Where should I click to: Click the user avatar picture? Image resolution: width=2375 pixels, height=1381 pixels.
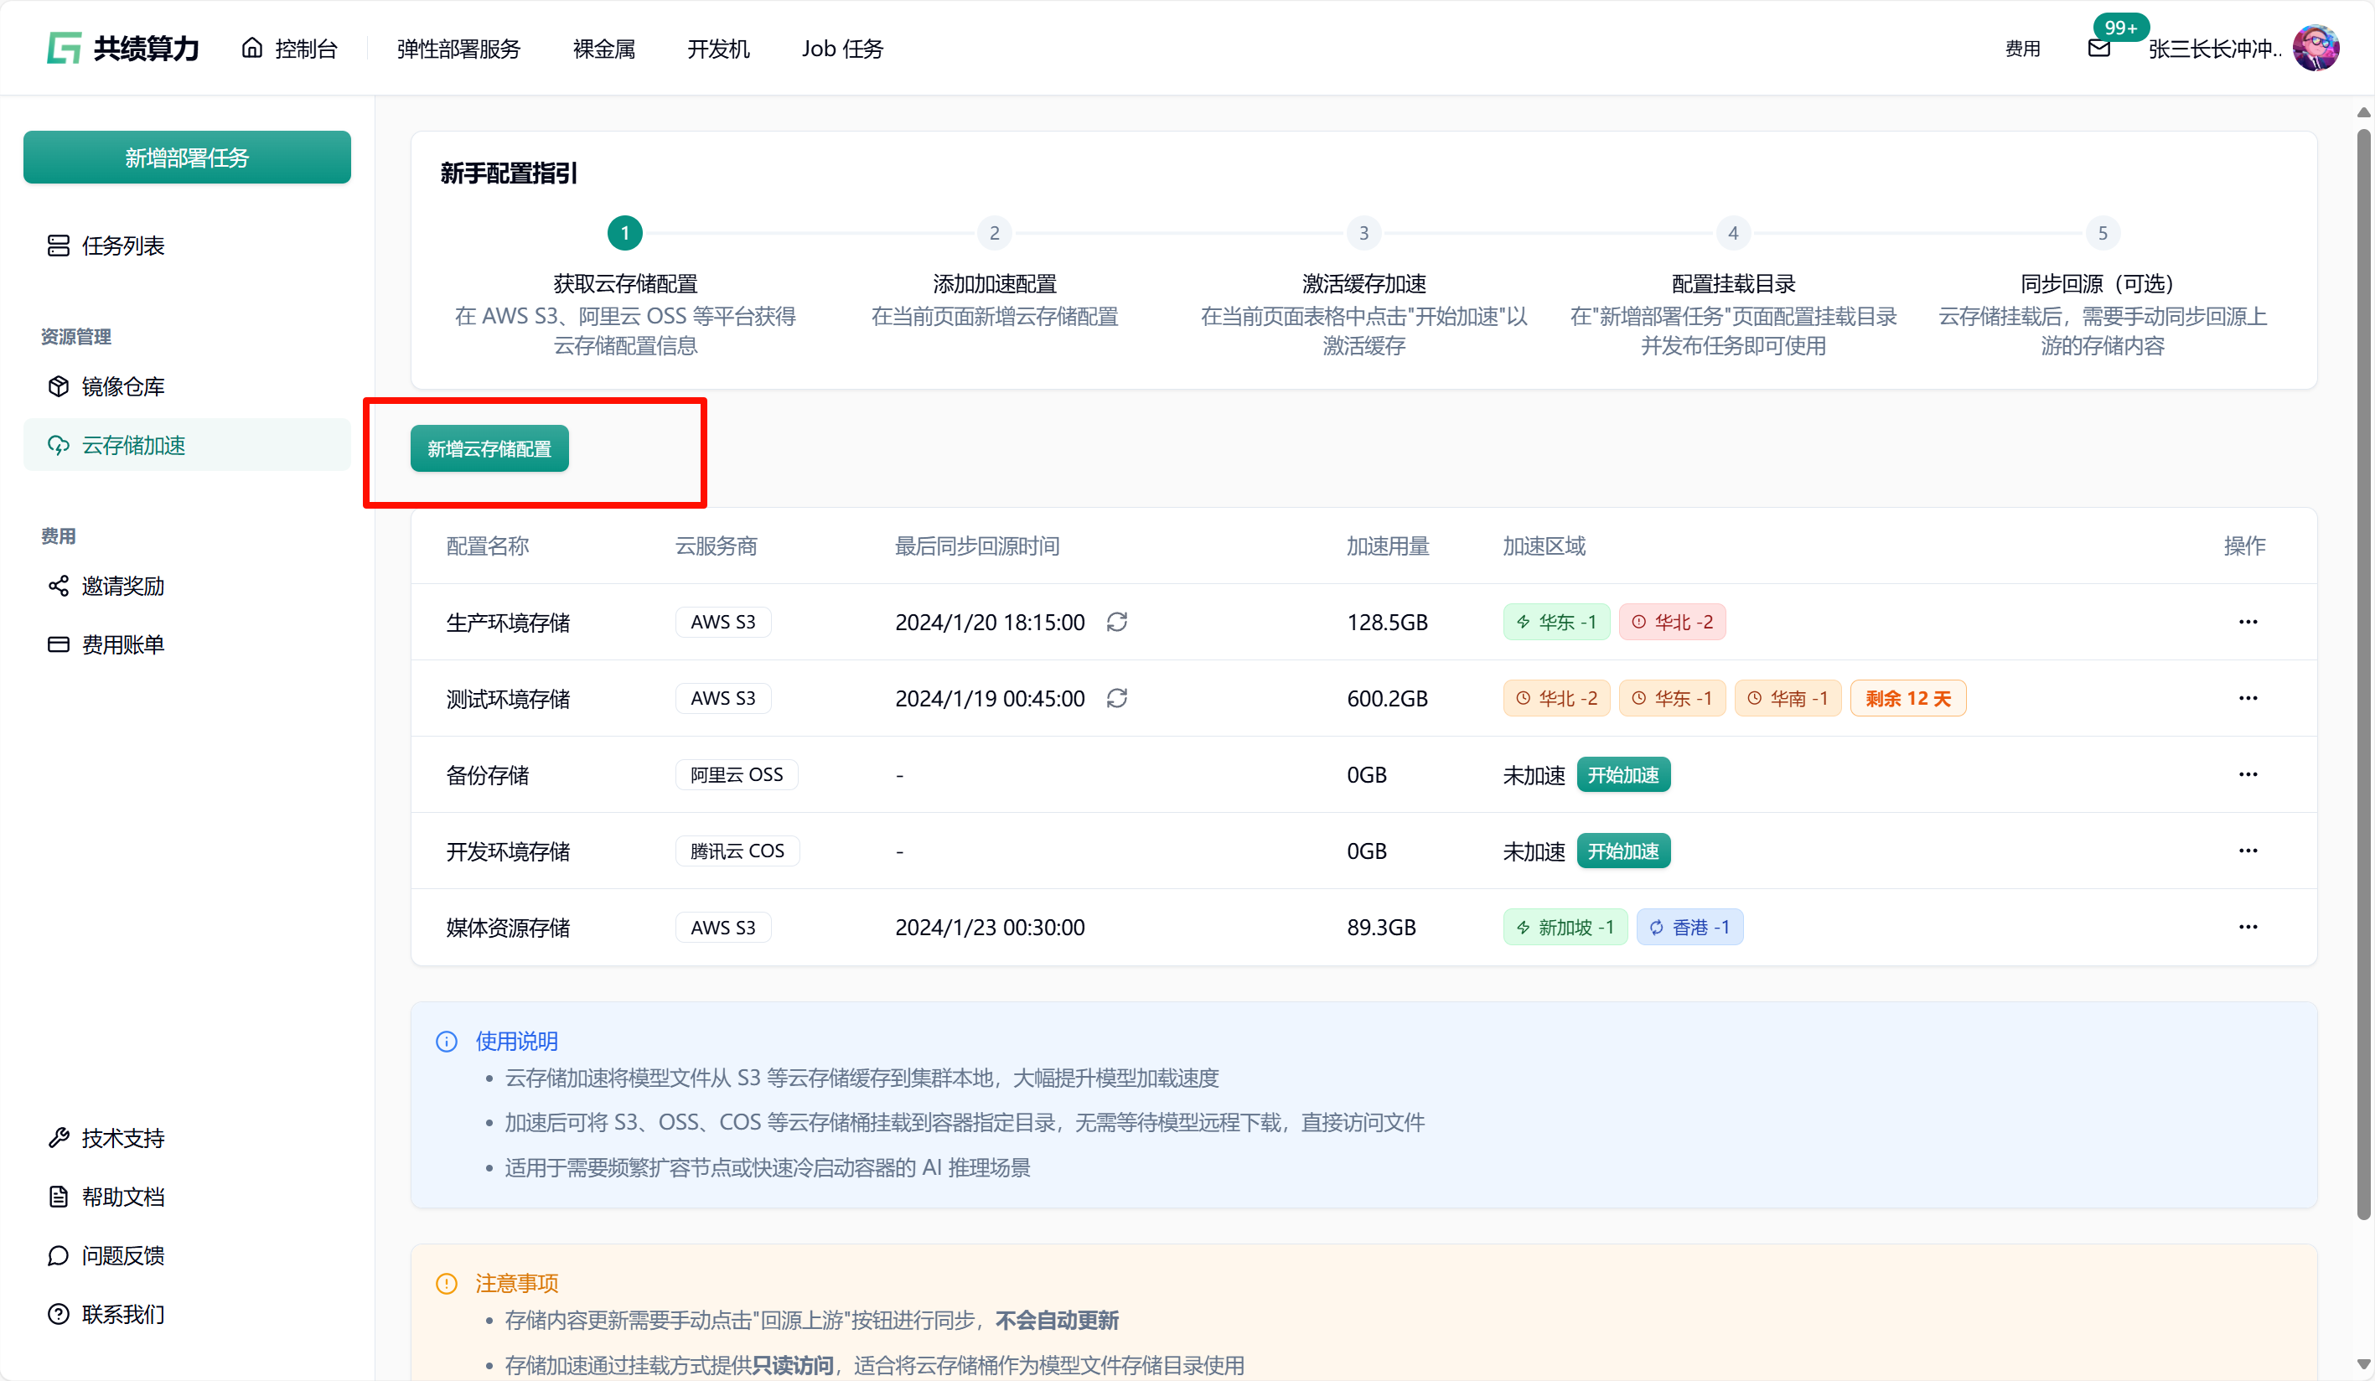click(2315, 48)
